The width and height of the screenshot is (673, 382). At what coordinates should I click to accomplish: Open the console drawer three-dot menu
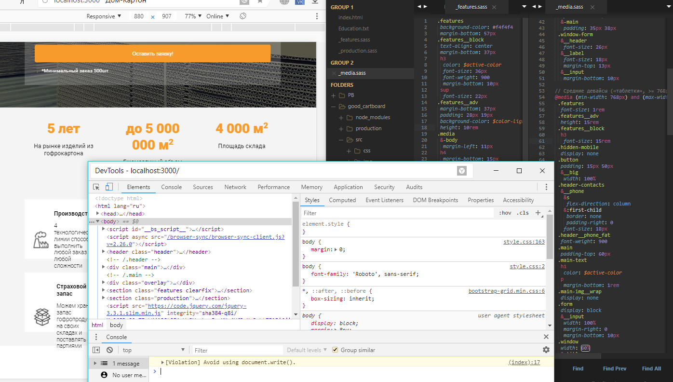(96, 337)
